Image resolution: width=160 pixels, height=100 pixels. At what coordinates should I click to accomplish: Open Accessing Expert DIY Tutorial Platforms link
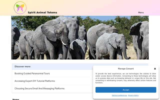34,81
